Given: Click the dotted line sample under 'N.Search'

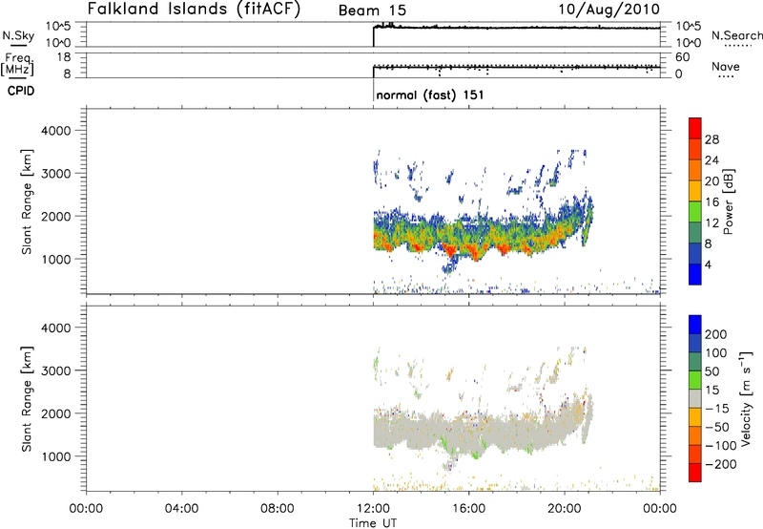Looking at the screenshot, I should click(737, 46).
